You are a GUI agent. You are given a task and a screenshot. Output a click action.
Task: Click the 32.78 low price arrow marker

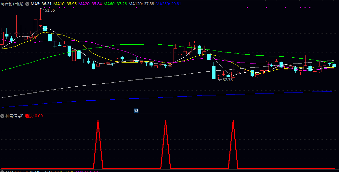(x=226, y=79)
